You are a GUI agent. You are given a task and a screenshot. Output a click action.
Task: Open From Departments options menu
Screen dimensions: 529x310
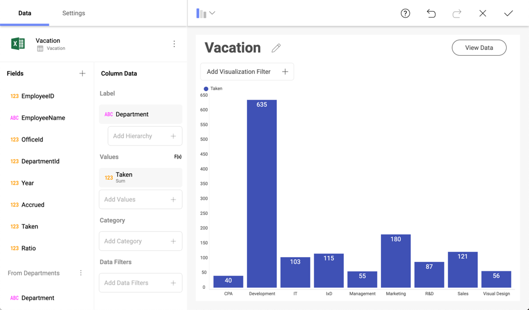[x=81, y=273]
